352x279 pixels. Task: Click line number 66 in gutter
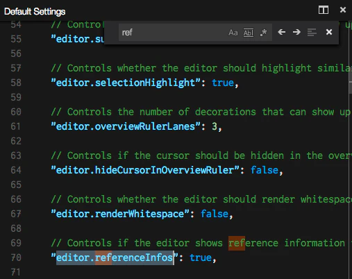16,199
